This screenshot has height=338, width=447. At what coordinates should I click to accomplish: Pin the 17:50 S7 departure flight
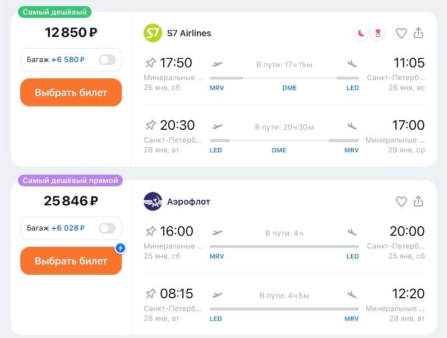point(150,63)
